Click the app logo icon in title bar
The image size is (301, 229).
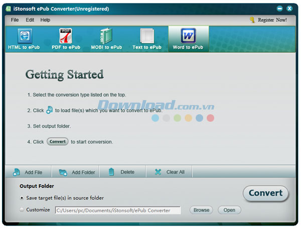(x=8, y=9)
